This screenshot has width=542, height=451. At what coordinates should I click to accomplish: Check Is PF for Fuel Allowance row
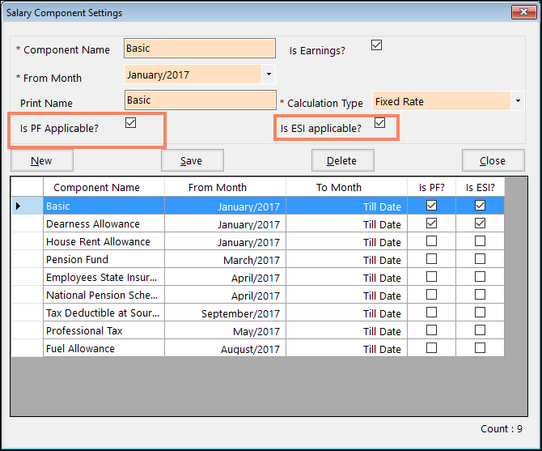[x=431, y=348]
